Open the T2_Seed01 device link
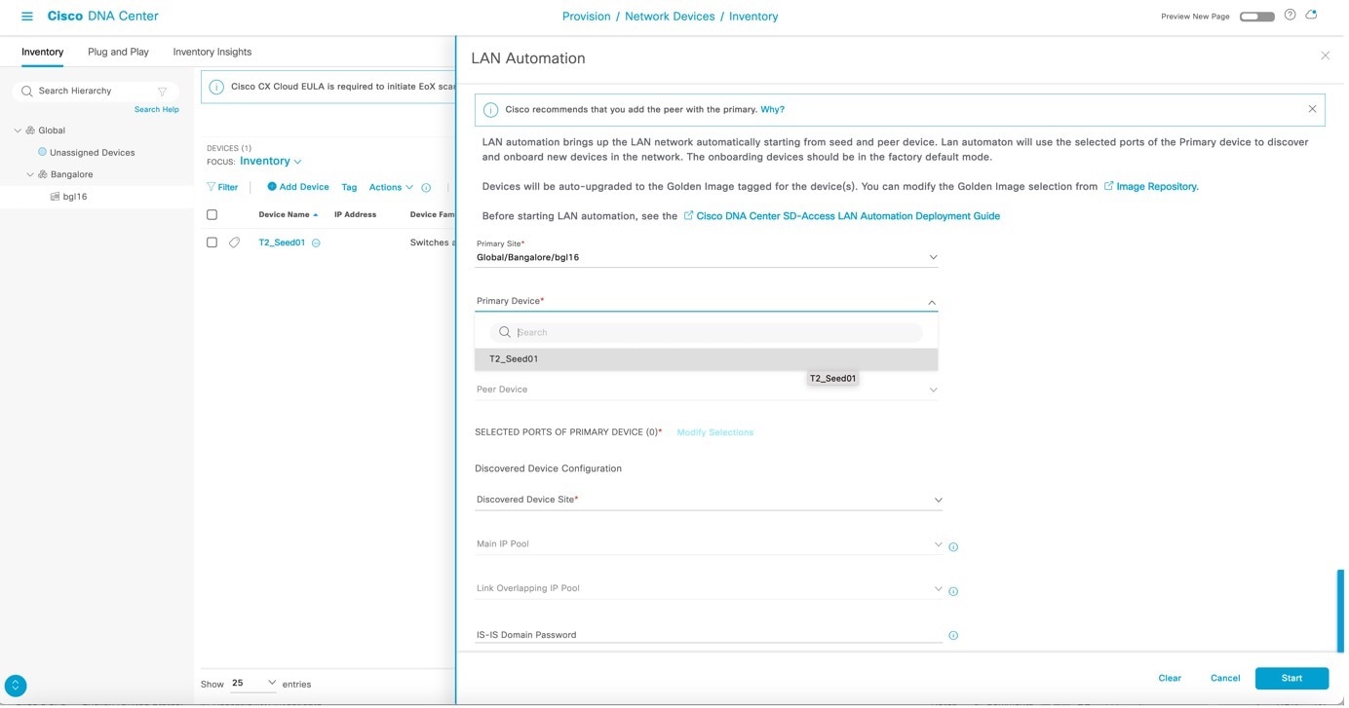Screen dimensions: 1349x708 tap(283, 243)
